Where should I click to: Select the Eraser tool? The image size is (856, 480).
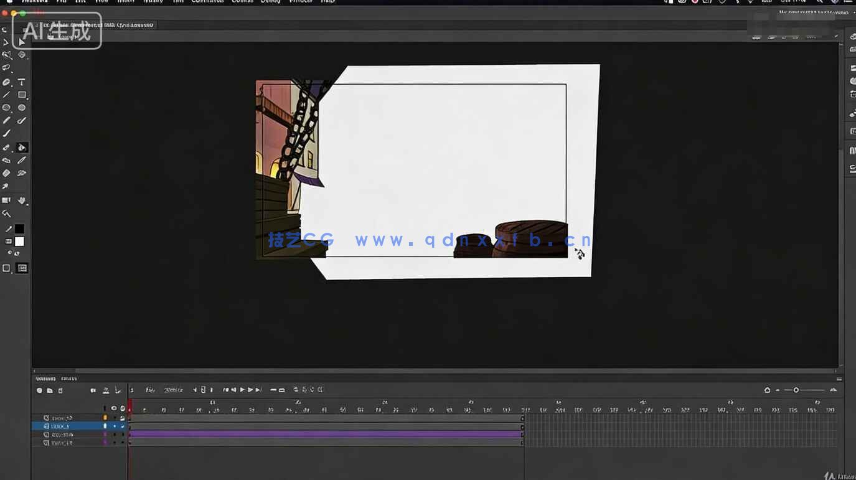point(7,160)
